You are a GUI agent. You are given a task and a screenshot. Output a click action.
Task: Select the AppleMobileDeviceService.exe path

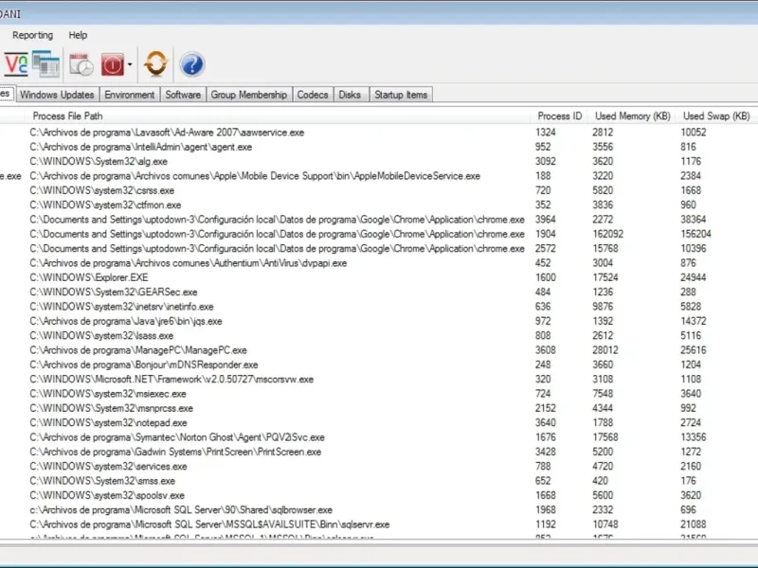pyautogui.click(x=255, y=176)
